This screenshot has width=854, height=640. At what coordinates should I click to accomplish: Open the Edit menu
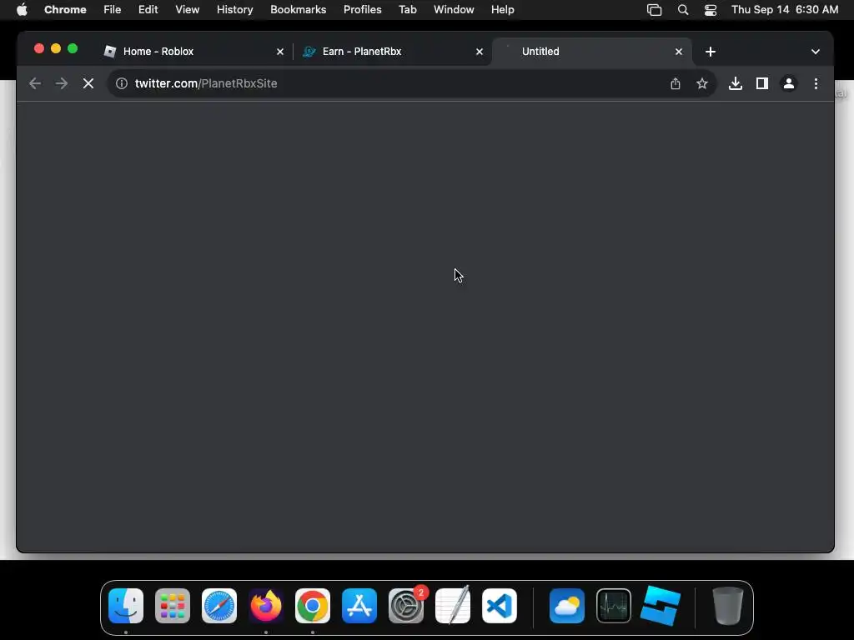point(148,9)
